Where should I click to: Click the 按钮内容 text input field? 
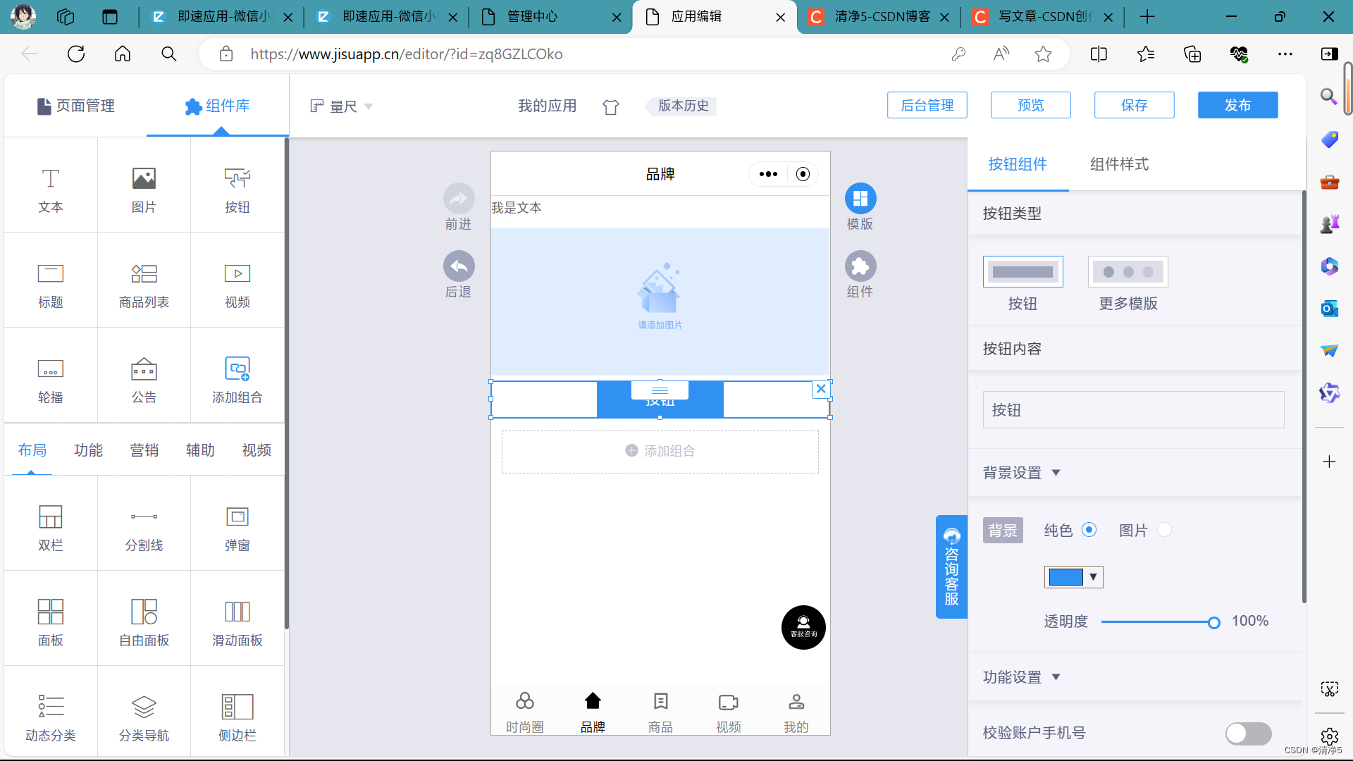[x=1132, y=410]
